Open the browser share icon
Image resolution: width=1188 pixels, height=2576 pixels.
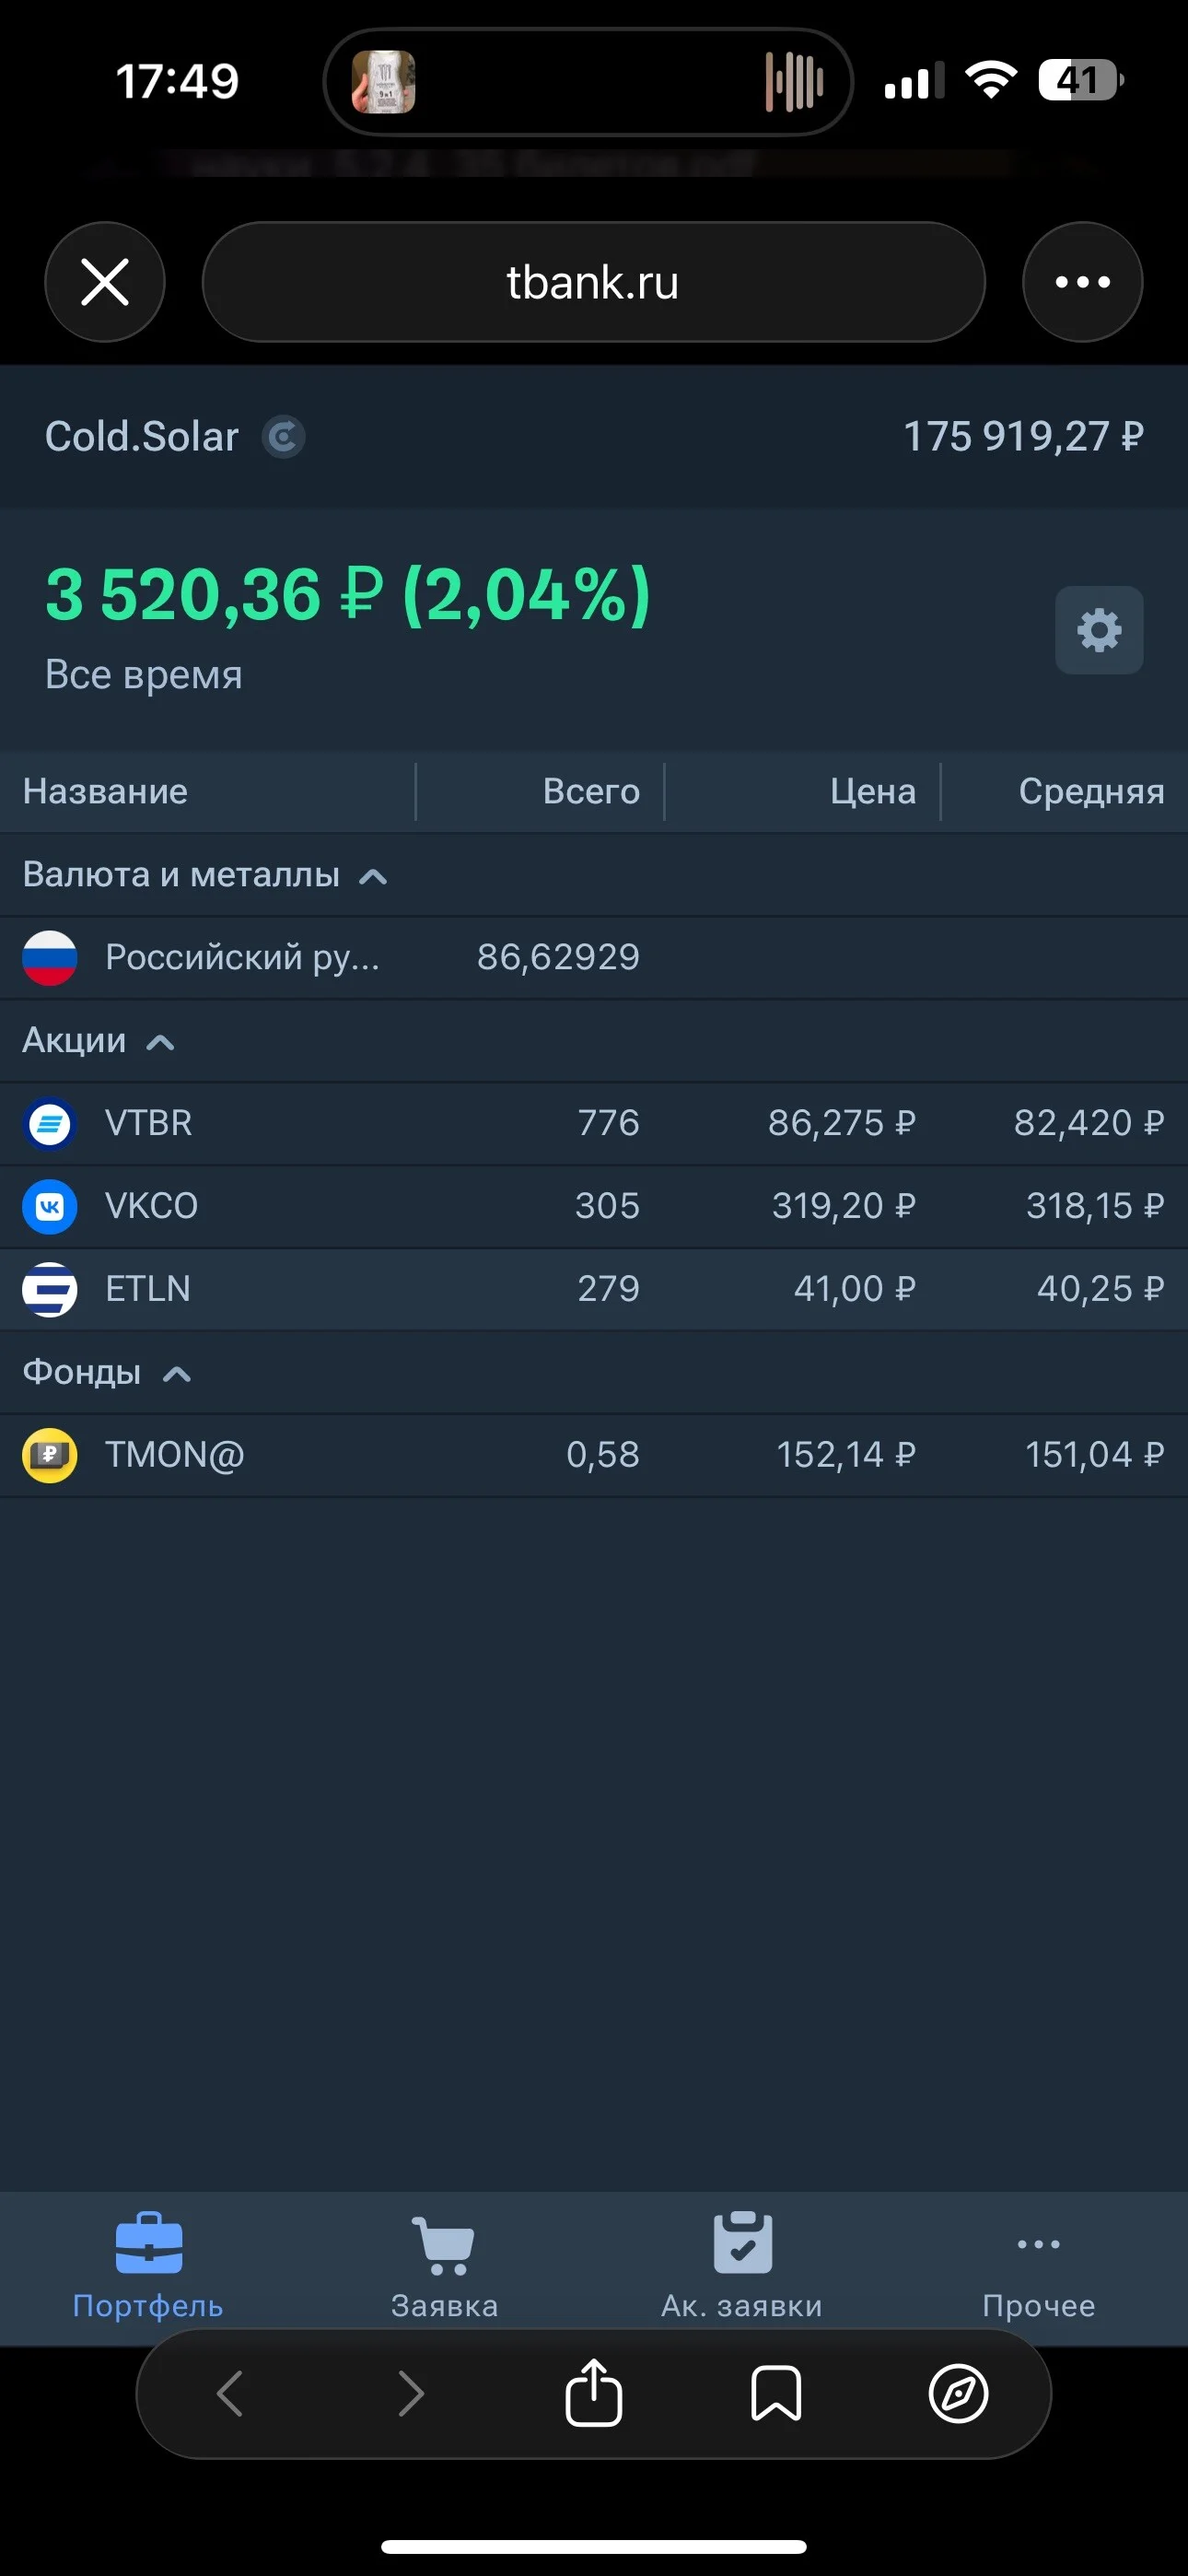coord(594,2393)
